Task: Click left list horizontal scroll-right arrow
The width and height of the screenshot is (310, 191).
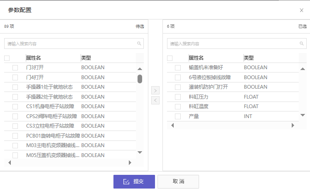Action: pos(130,162)
